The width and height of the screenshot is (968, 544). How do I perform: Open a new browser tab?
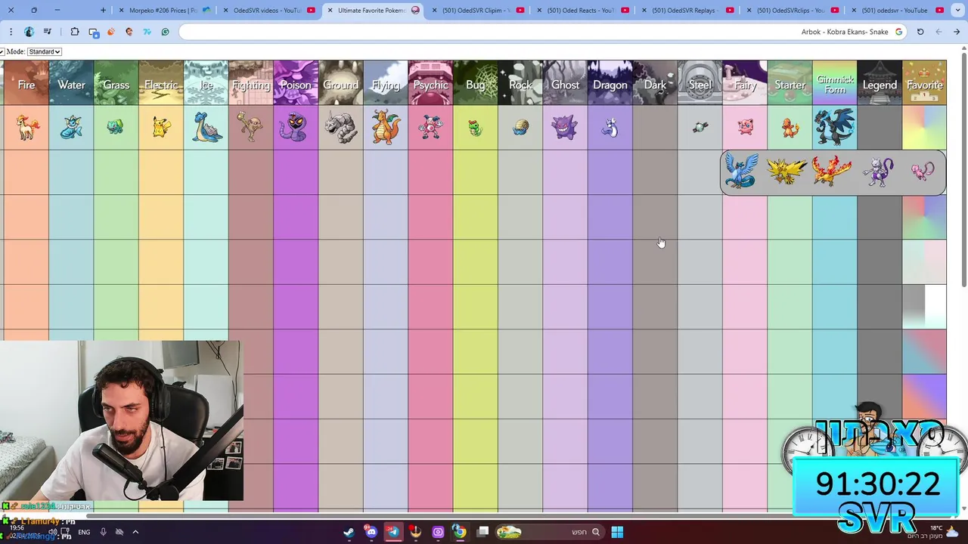pos(104,11)
